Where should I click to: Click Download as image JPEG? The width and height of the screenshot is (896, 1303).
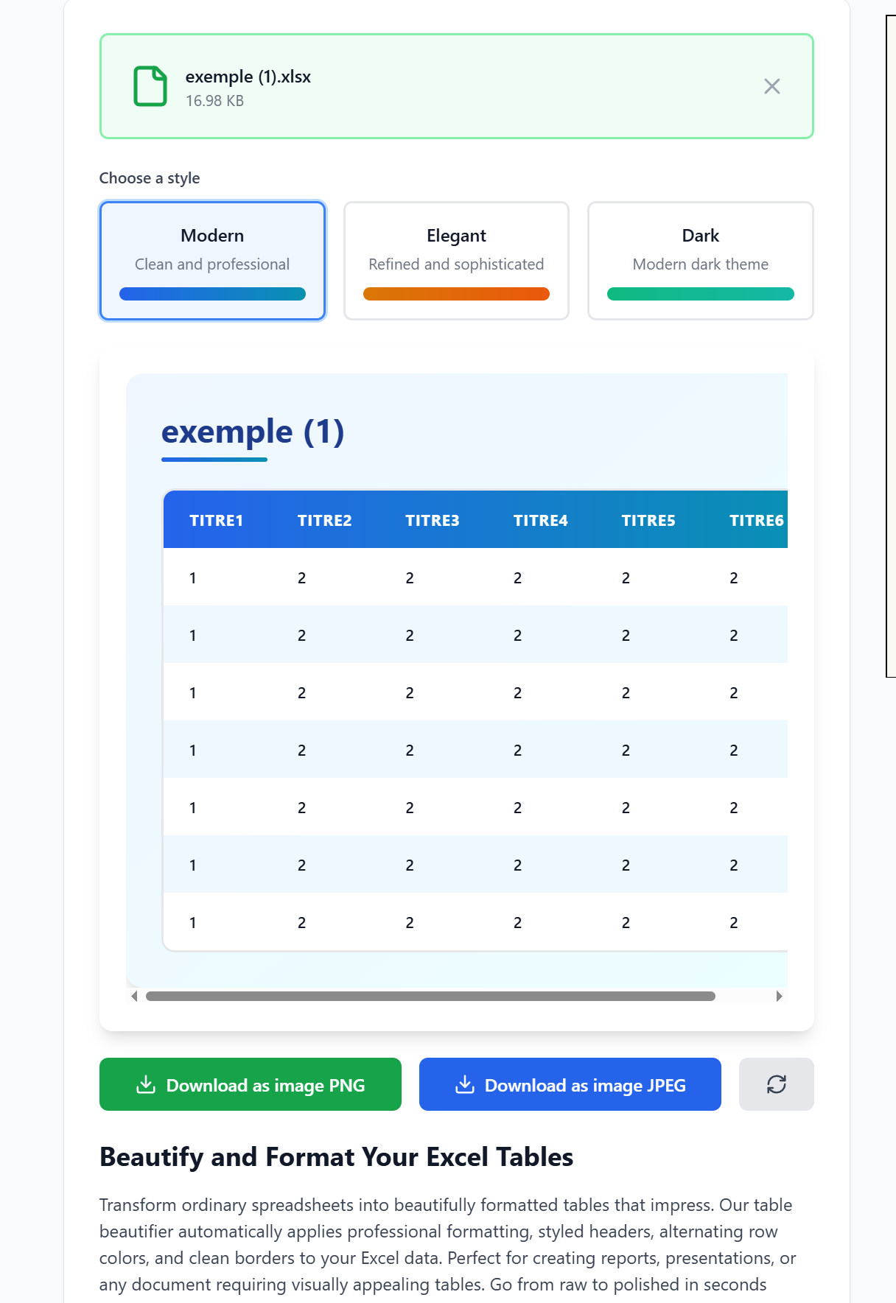pos(570,1084)
